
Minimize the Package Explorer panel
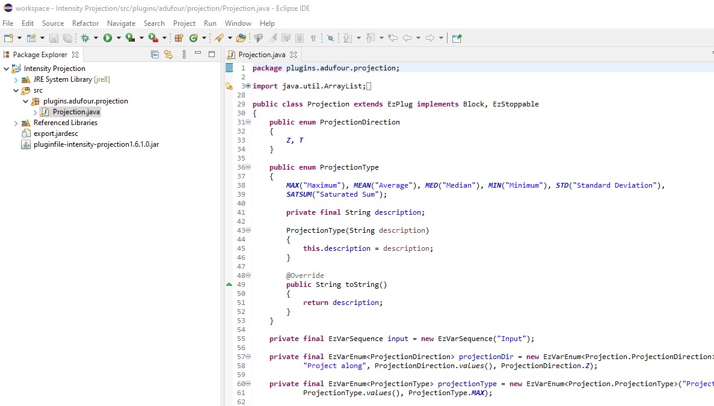(198, 54)
